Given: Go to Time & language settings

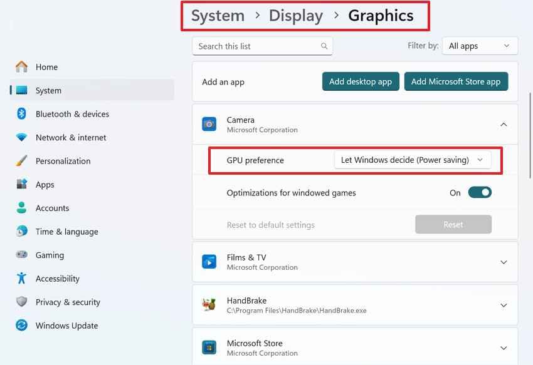Looking at the screenshot, I should [92, 231].
